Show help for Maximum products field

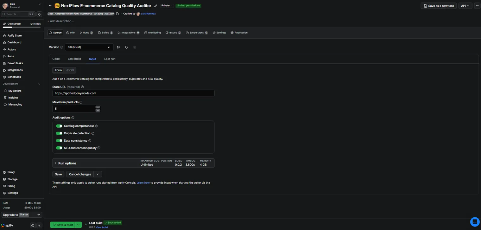click(x=81, y=102)
